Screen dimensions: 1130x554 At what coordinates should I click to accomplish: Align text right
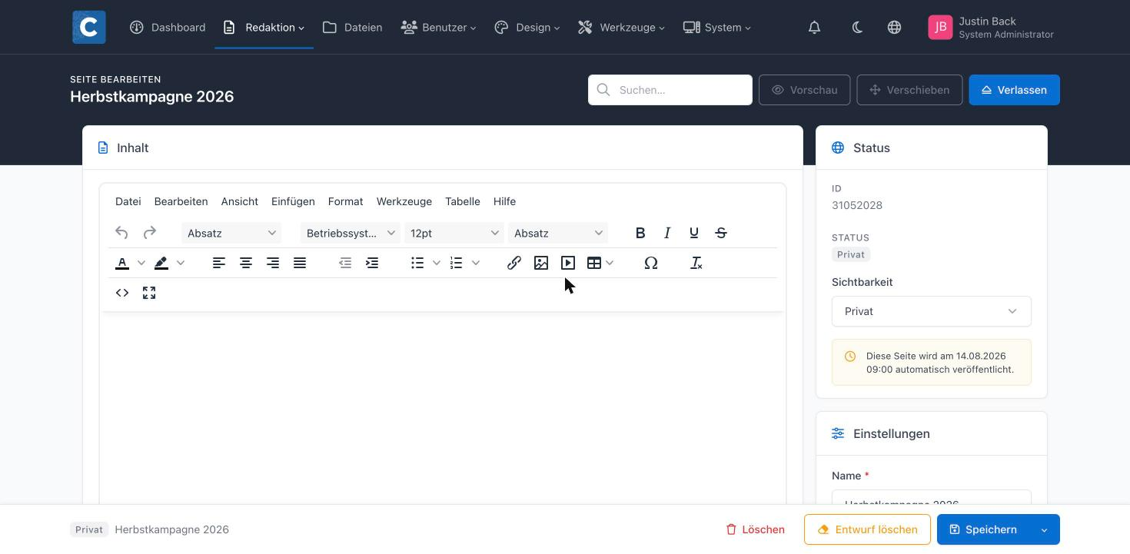coord(273,263)
